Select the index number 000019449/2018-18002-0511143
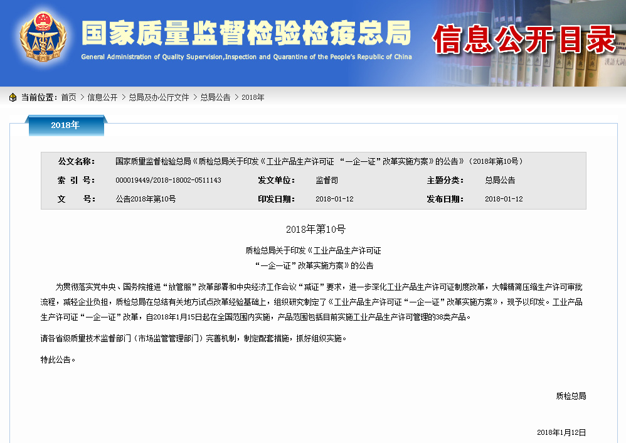The image size is (626, 443). (168, 180)
